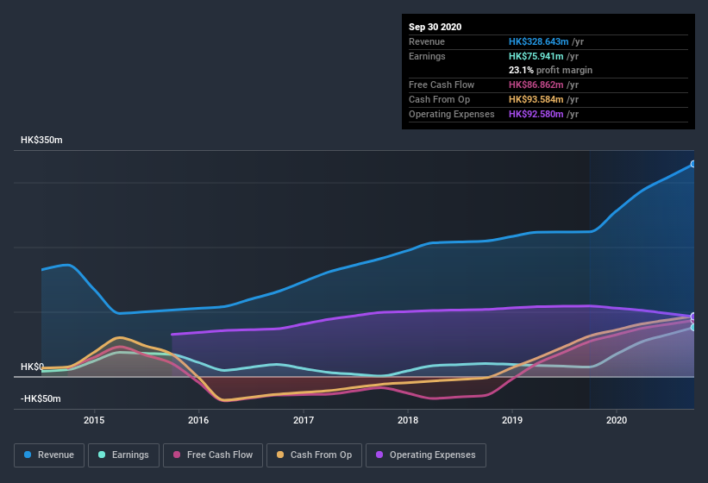Click the Cash From Op legend button

coord(315,455)
